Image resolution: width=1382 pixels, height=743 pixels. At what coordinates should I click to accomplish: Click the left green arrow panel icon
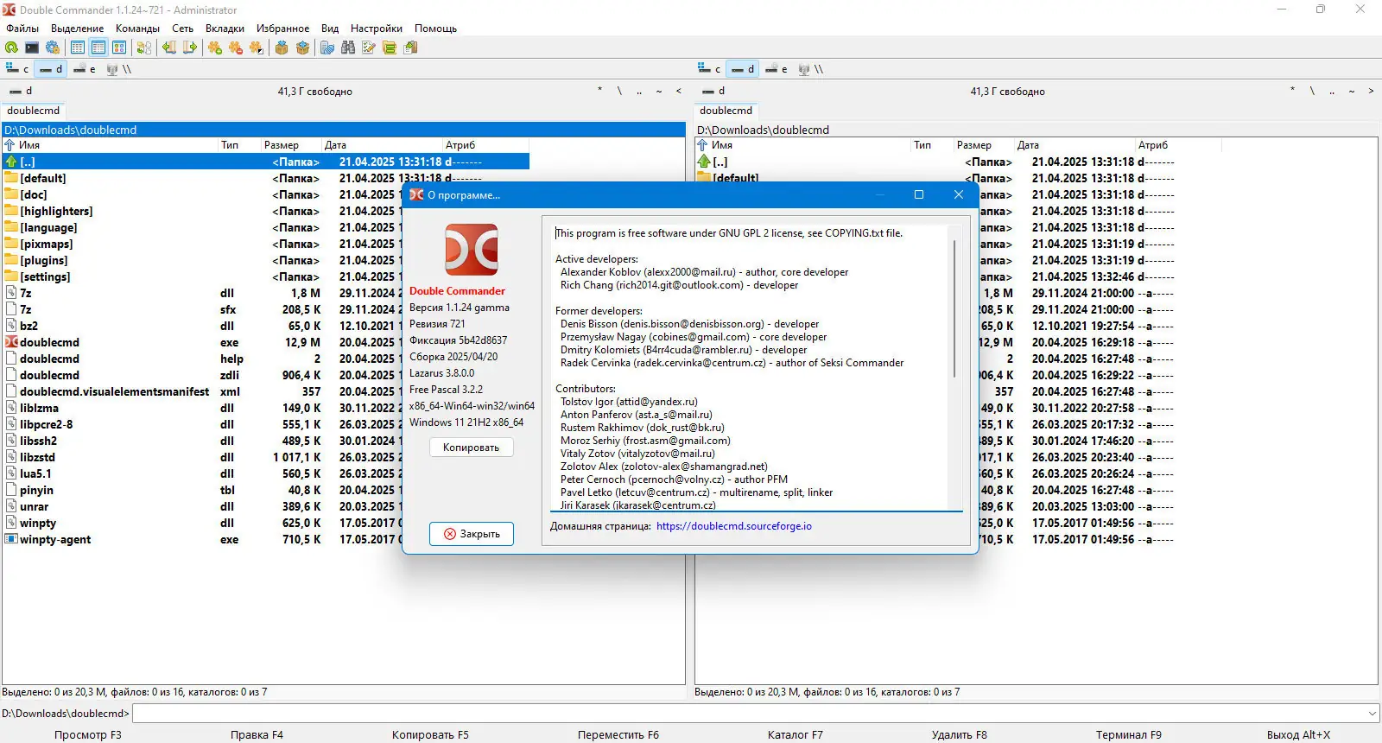tap(169, 48)
